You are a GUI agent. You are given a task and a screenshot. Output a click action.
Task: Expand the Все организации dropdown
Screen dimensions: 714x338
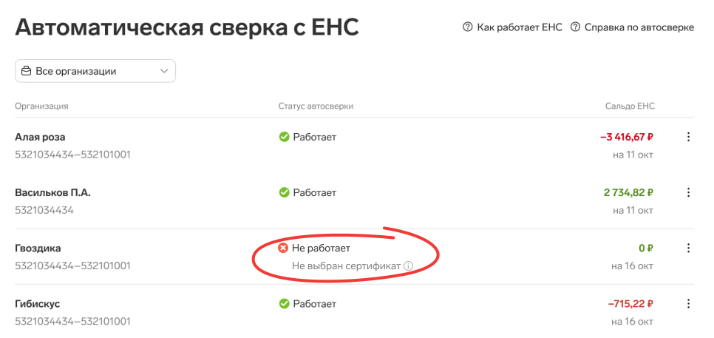click(95, 71)
